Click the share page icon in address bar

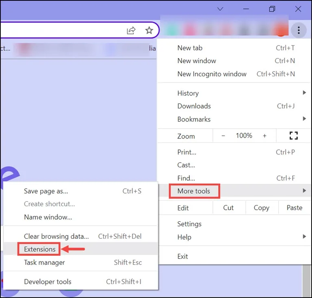click(x=131, y=30)
